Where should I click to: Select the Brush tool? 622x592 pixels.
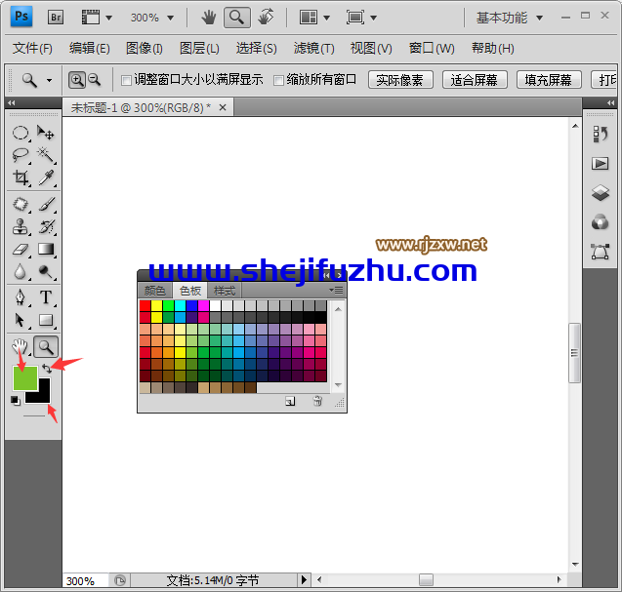46,205
